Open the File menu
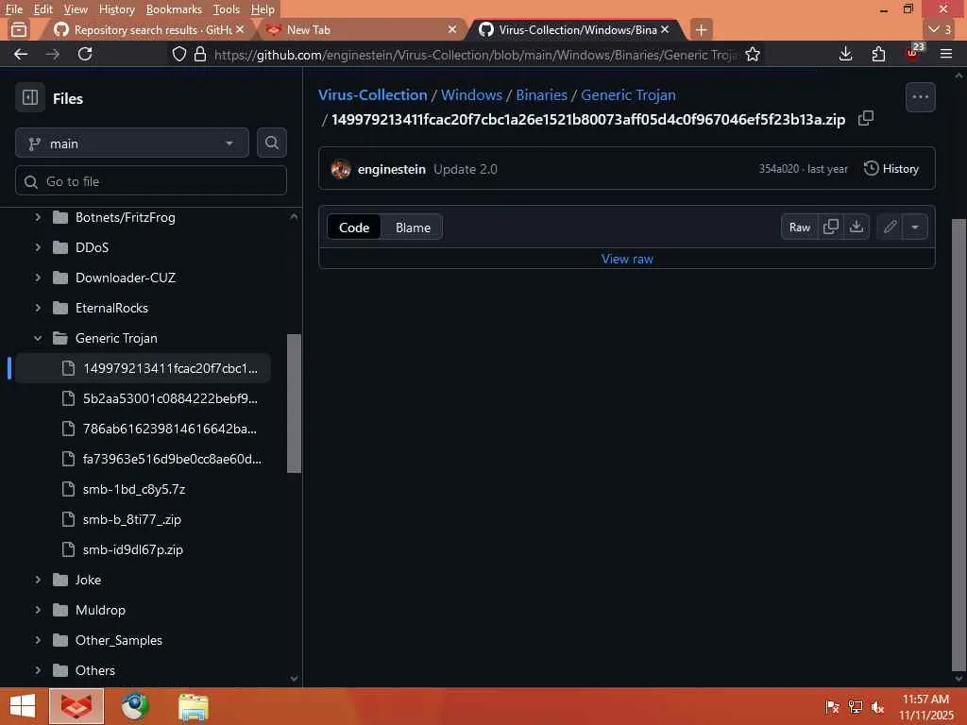 point(13,9)
